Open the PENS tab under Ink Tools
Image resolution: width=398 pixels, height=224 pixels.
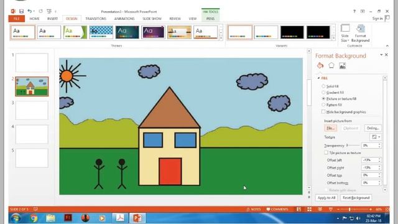[x=210, y=19]
